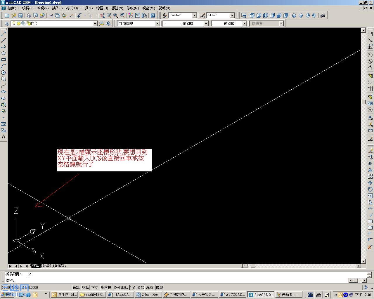Open the Undo history dropdown arrow
374x299 pixels.
coord(85,15)
